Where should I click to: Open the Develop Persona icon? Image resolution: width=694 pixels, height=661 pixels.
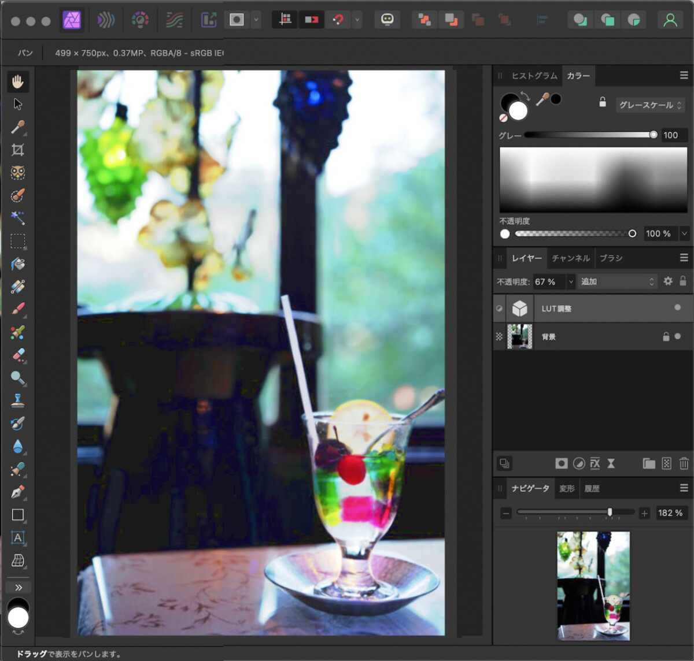click(140, 20)
